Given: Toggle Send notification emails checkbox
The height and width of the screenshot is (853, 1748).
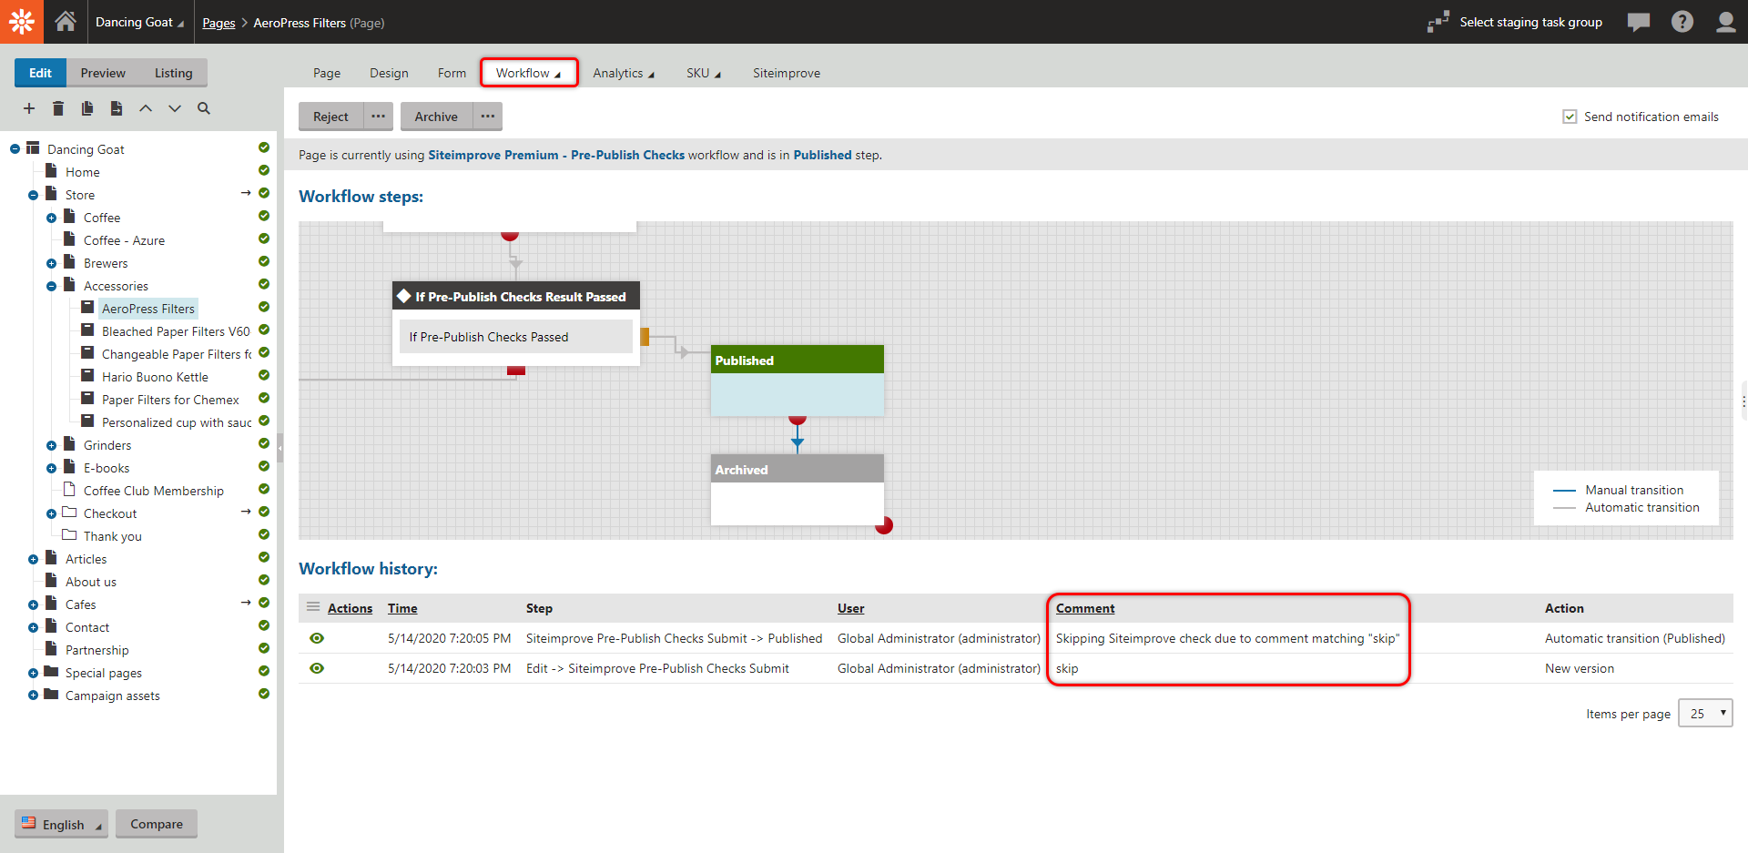Looking at the screenshot, I should point(1570,117).
